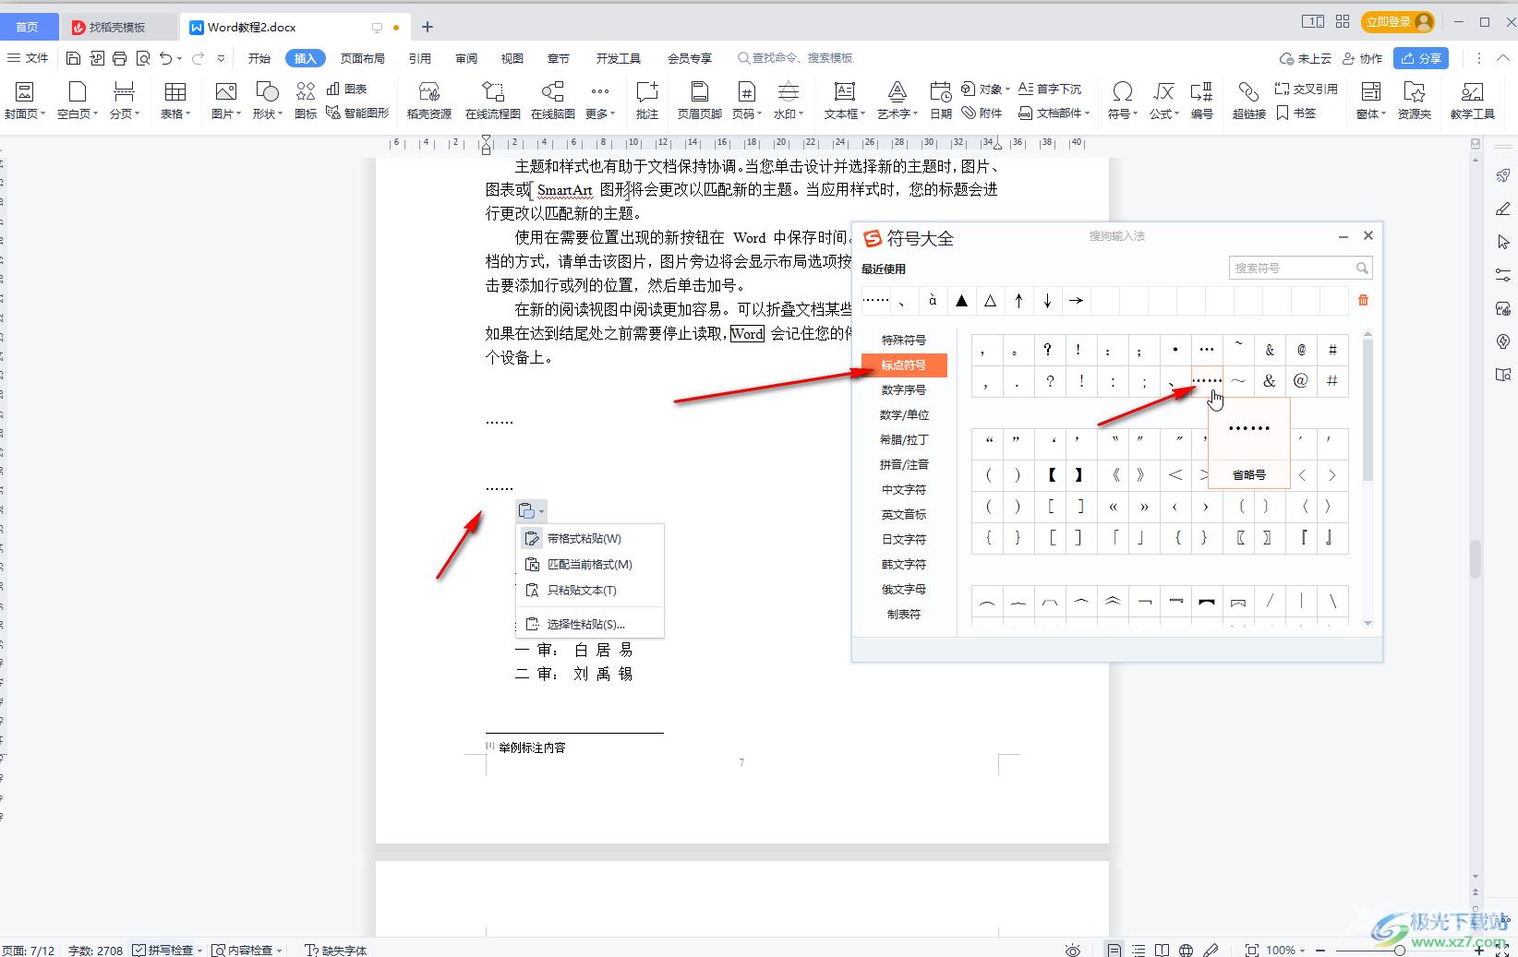The image size is (1518, 957).
Task: Click the Comment (批注) icon
Action: pos(647,101)
